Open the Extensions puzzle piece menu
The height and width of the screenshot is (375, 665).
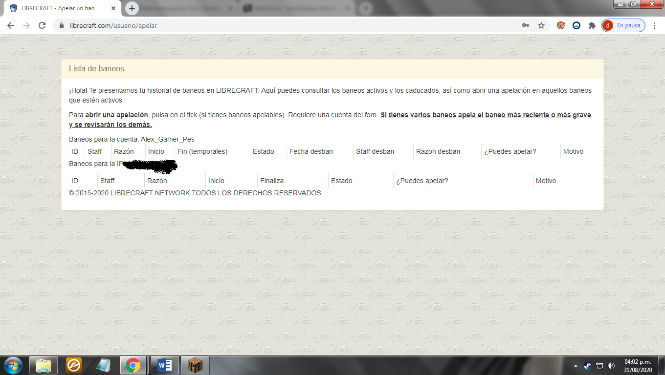click(x=592, y=25)
